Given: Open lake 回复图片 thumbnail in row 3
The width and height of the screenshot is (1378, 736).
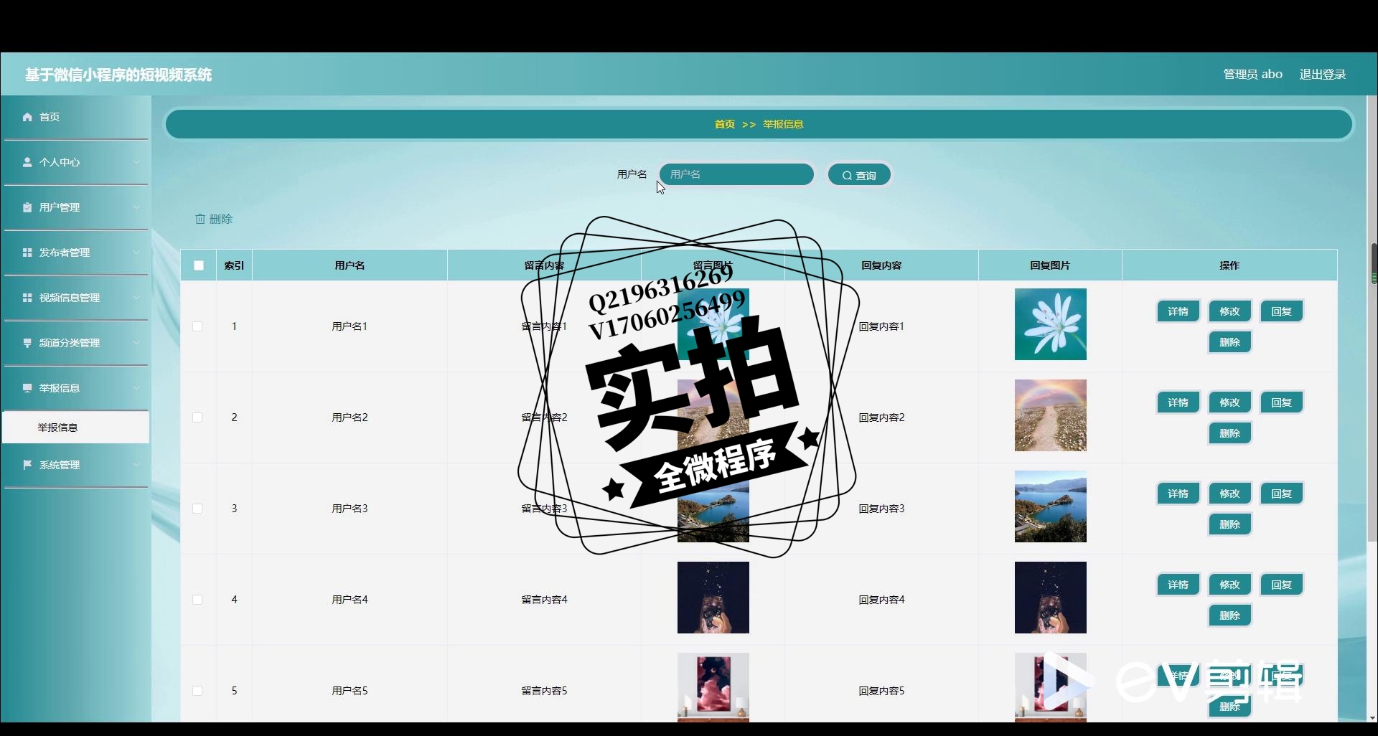Looking at the screenshot, I should (x=1050, y=506).
